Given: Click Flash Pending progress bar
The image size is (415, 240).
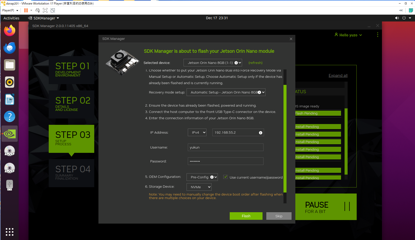Looking at the screenshot, I should click(318, 113).
